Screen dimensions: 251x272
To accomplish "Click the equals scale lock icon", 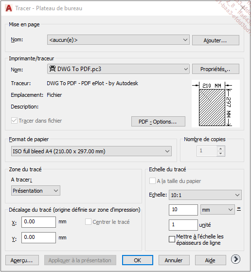I will [x=239, y=209].
